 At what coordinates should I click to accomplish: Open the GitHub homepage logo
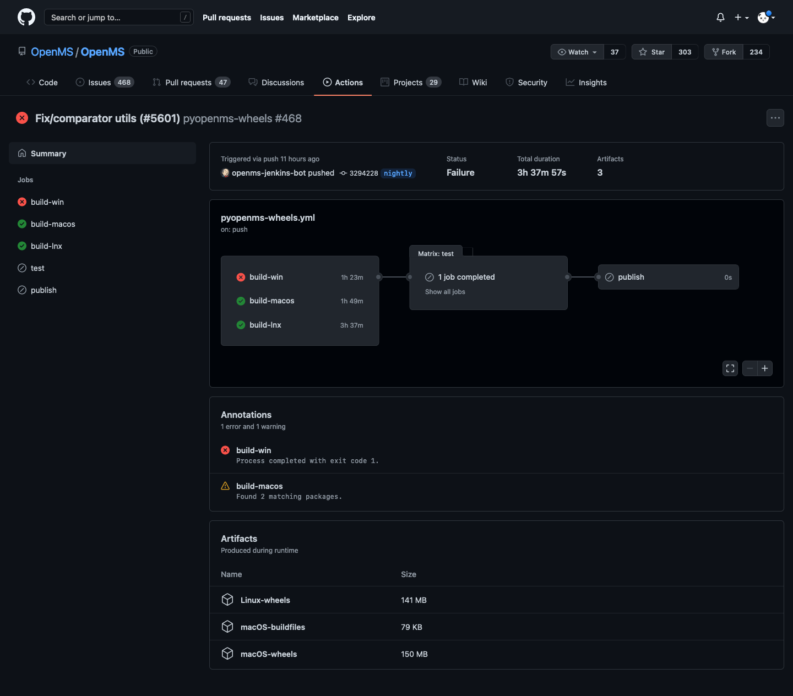click(26, 17)
